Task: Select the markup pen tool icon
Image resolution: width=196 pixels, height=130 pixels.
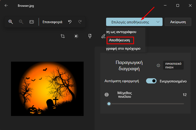Action: click(x=103, y=36)
